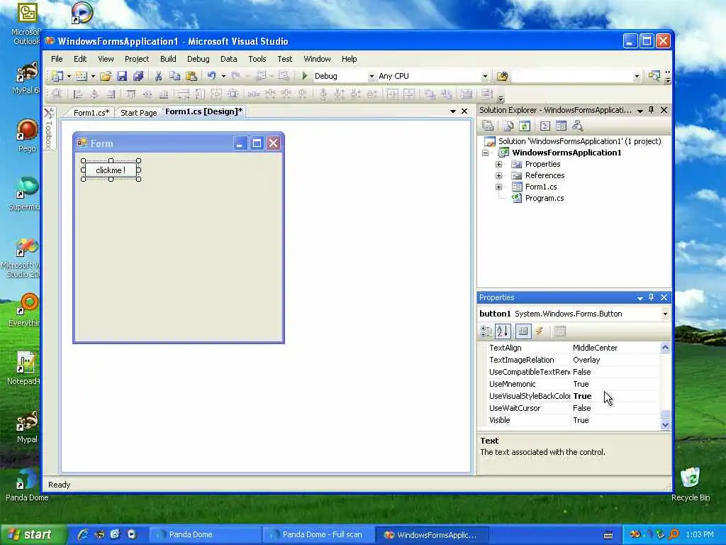Pin the Properties panel
The image size is (726, 545).
[x=651, y=297]
